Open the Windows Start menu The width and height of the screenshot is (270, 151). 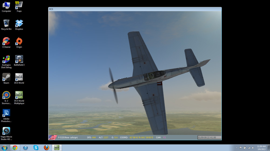coord(5,148)
